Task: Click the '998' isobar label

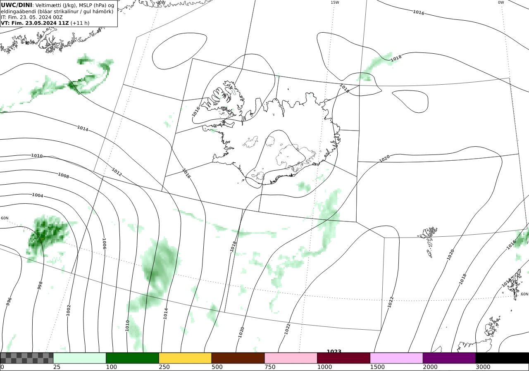Action: click(x=40, y=285)
